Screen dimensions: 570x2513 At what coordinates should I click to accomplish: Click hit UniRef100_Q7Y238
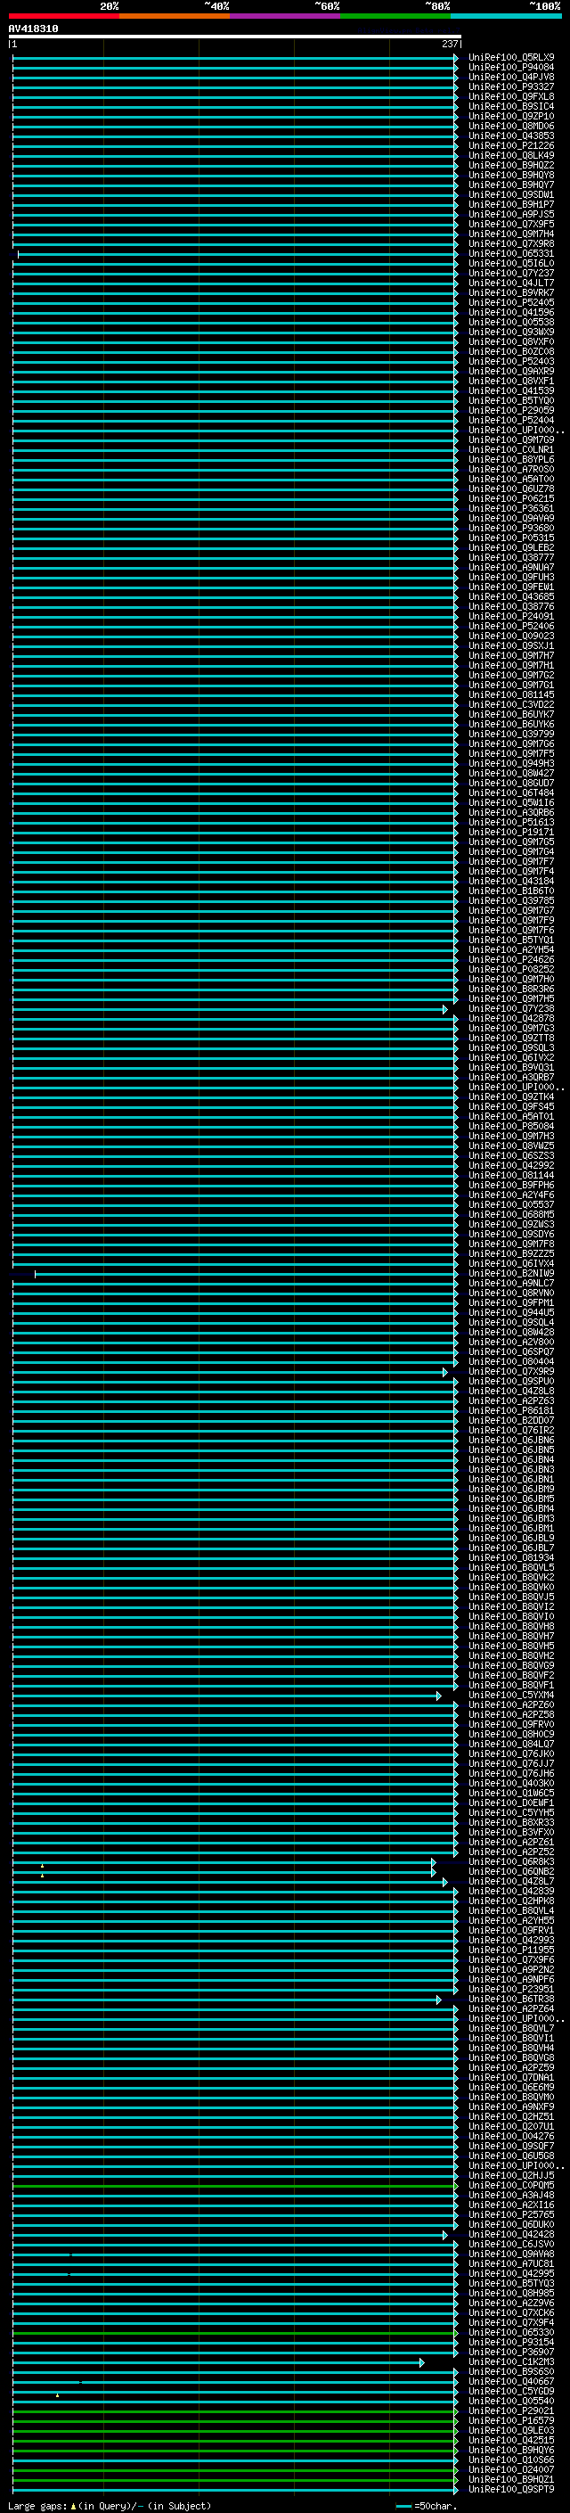tap(510, 1009)
